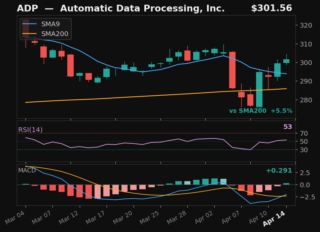Click the blue SMA9 legend line sample
The height and width of the screenshot is (232, 320).
coord(29,24)
